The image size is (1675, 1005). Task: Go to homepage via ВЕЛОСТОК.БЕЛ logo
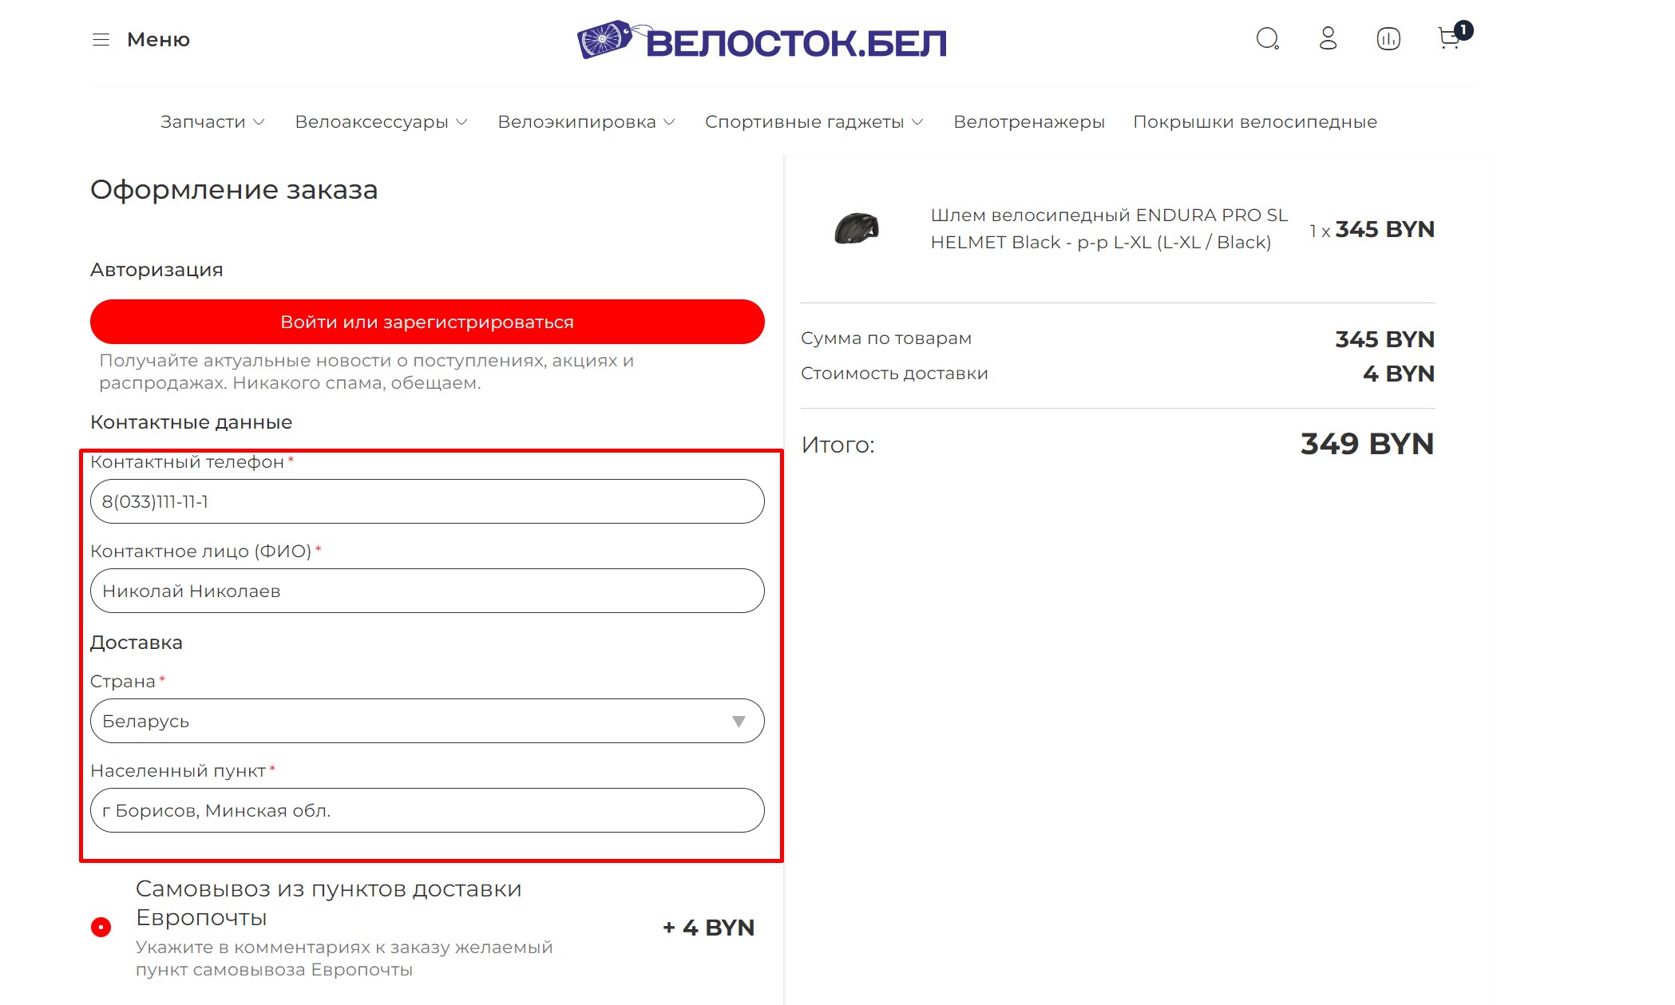pos(762,41)
